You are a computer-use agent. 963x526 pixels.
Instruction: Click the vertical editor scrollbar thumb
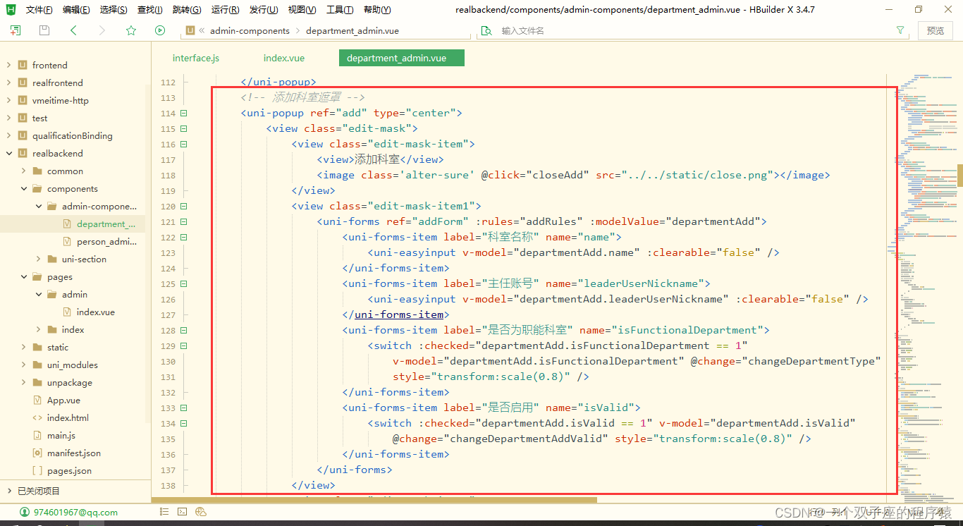coord(959,175)
